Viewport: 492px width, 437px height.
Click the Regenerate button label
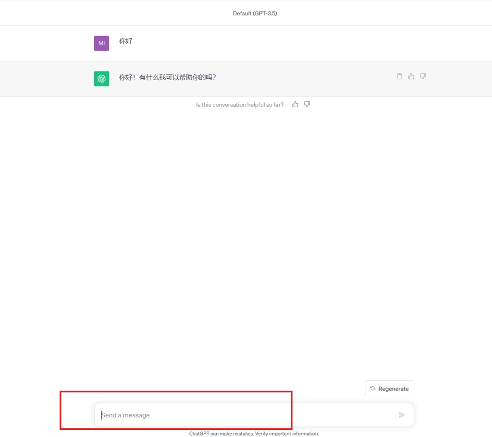394,389
